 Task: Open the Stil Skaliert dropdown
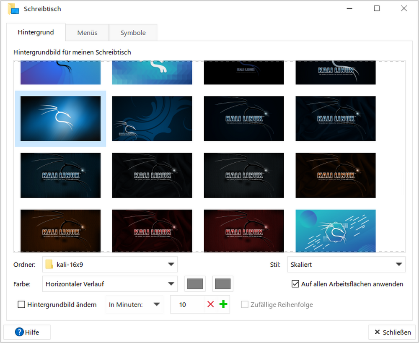click(x=347, y=265)
